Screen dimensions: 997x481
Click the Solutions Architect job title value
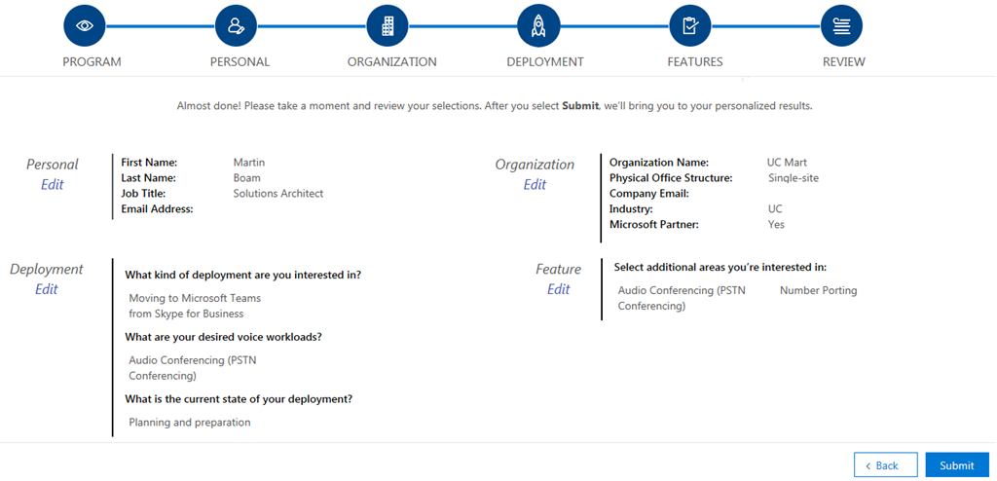pyautogui.click(x=277, y=194)
